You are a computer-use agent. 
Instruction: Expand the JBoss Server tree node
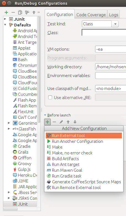click(9, 192)
